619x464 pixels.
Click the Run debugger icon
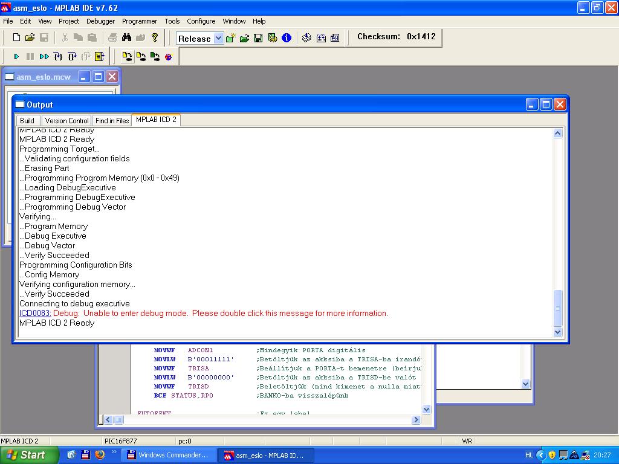tap(16, 57)
